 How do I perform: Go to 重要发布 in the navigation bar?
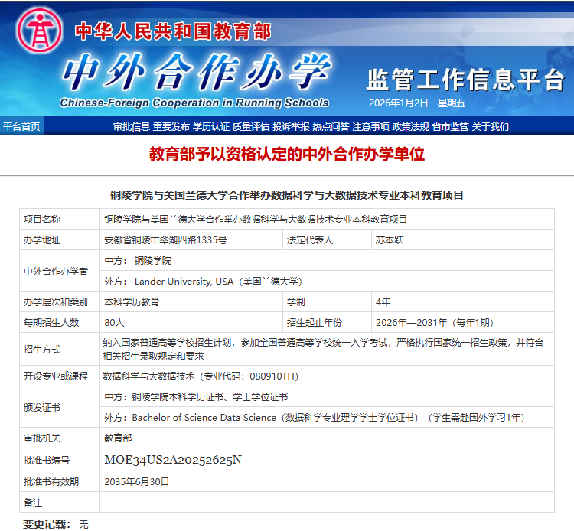[x=171, y=126]
